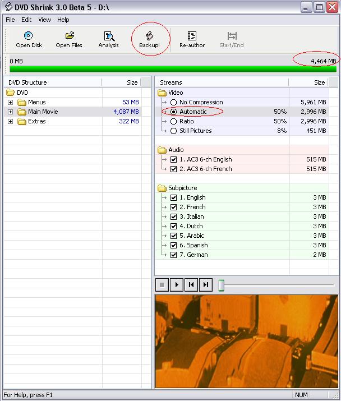
Task: Switch to Re-author mode
Action: (192, 40)
